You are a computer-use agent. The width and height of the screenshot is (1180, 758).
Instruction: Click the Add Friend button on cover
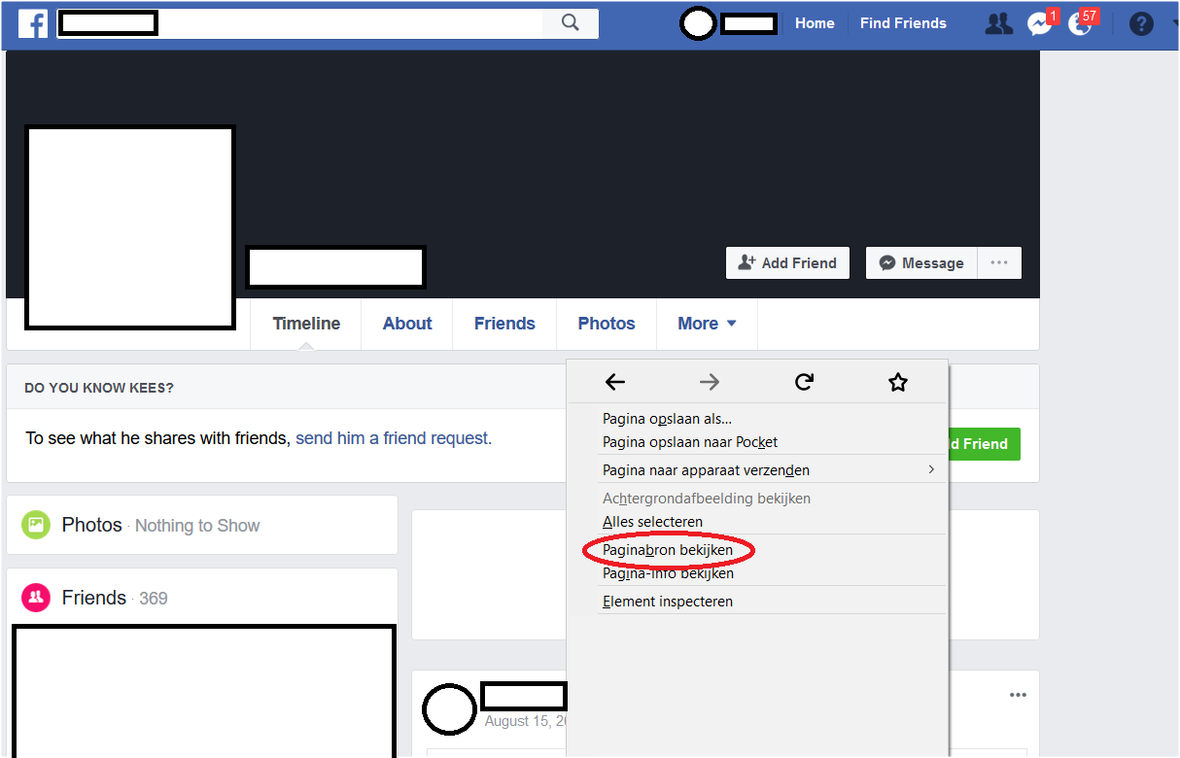[x=787, y=262]
